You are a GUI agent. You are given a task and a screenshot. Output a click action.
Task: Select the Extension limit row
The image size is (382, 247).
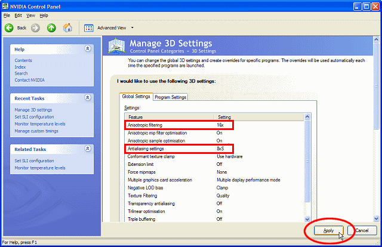[214, 164]
